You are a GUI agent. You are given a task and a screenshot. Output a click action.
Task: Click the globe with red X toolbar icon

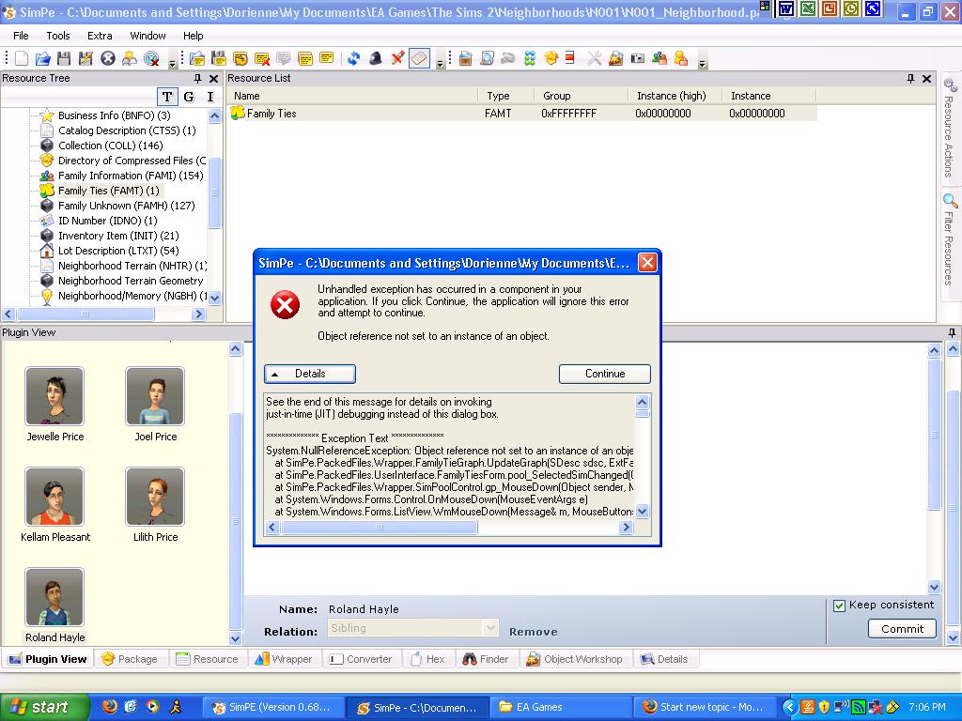(151, 59)
